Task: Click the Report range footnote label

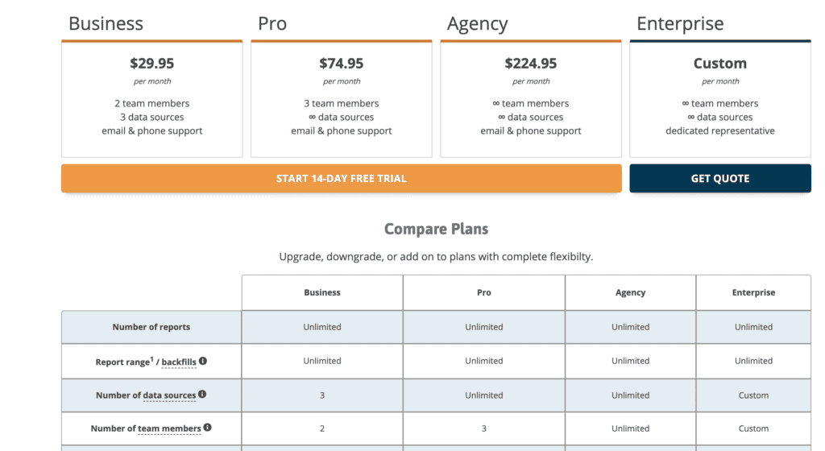Action: tap(125, 362)
